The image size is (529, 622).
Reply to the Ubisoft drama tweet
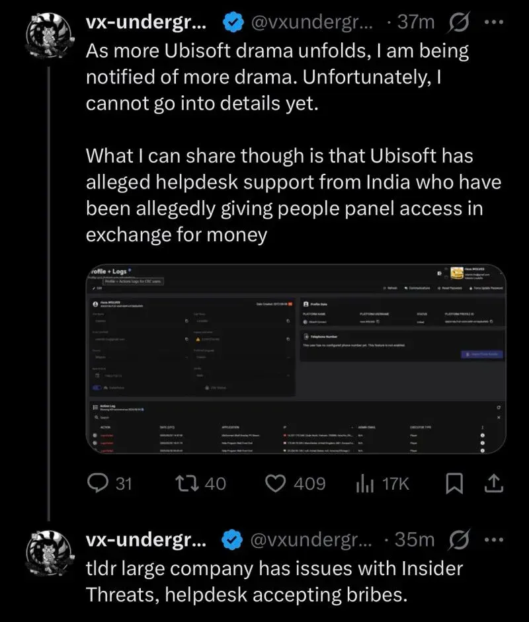[x=98, y=484]
